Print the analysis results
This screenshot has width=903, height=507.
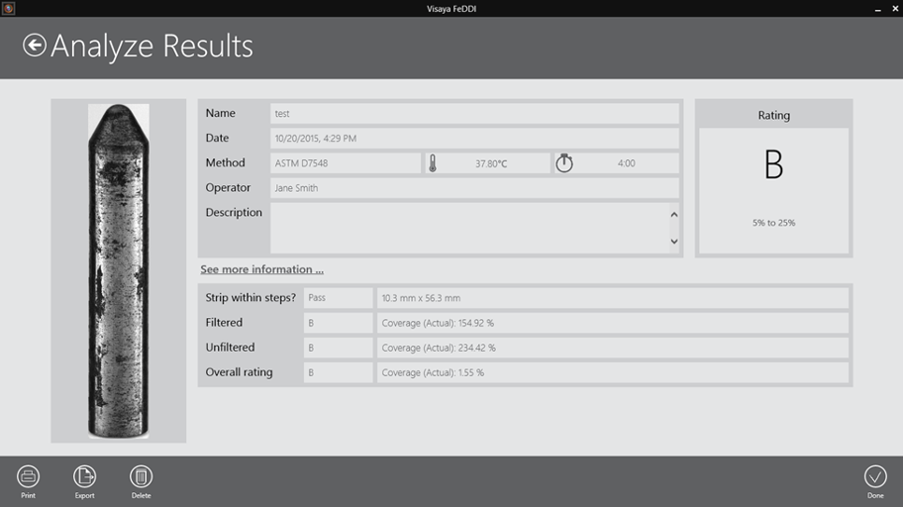coord(28,476)
